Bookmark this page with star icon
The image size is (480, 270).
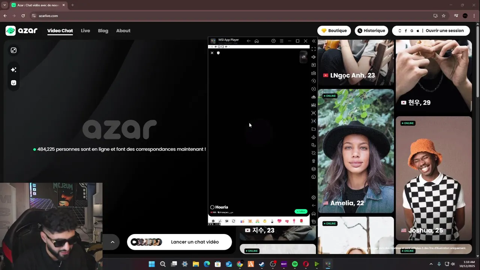[444, 16]
